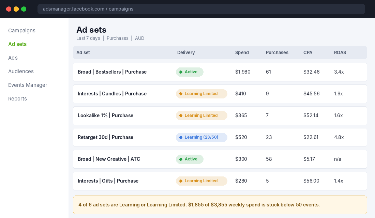375x218 pixels.
Task: Open Campaigns in the sidebar
Action: pos(22,31)
